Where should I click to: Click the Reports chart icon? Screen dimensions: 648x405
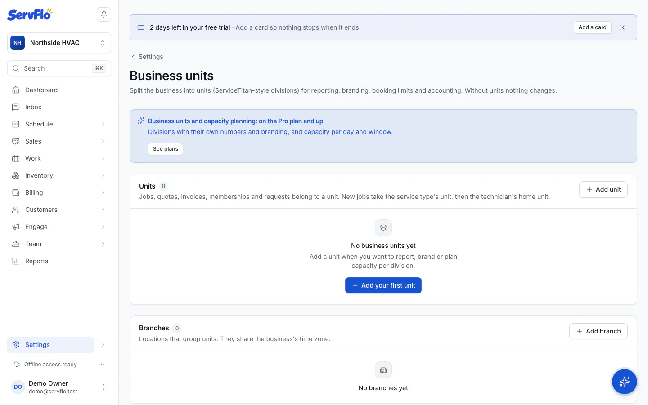pyautogui.click(x=16, y=261)
